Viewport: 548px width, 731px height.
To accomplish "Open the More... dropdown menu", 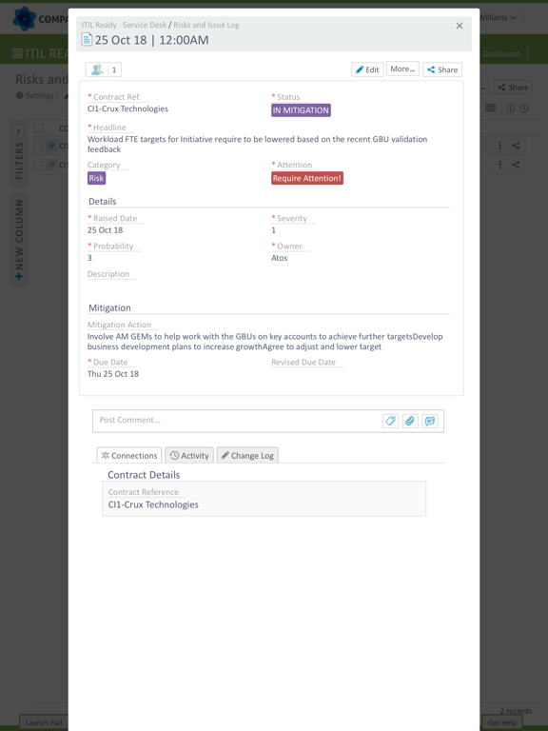I will click(x=402, y=69).
